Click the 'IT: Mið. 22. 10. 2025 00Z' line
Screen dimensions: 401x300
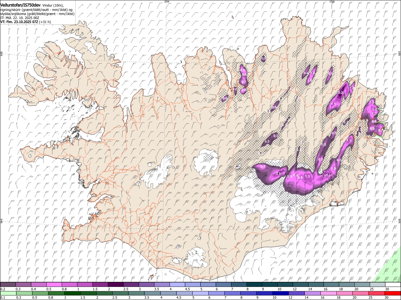[20, 18]
